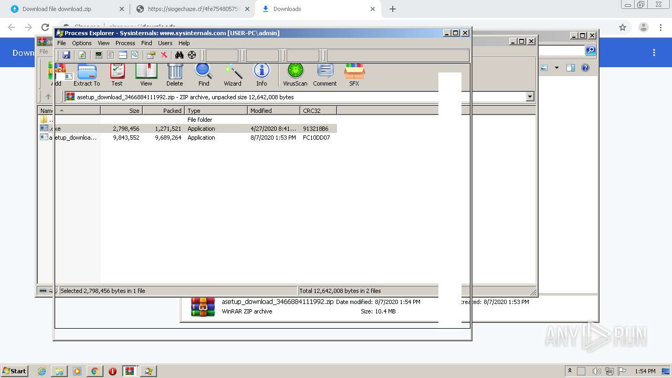Click WinRAR SFX icon
672x378 pixels.
(x=354, y=75)
